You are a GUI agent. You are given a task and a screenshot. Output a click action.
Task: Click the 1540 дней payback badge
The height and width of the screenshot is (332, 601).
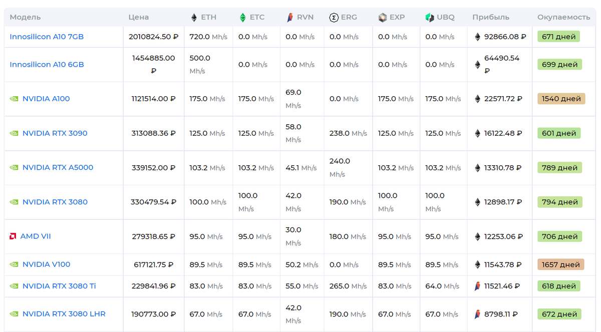coord(561,99)
